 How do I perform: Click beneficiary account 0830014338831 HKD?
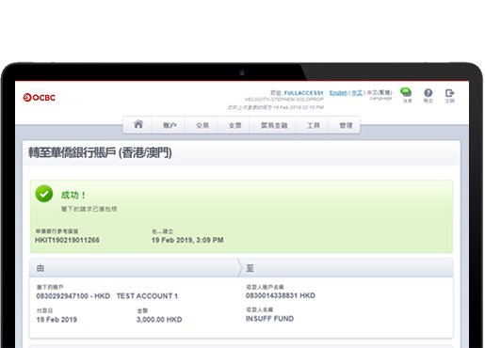[x=281, y=295]
